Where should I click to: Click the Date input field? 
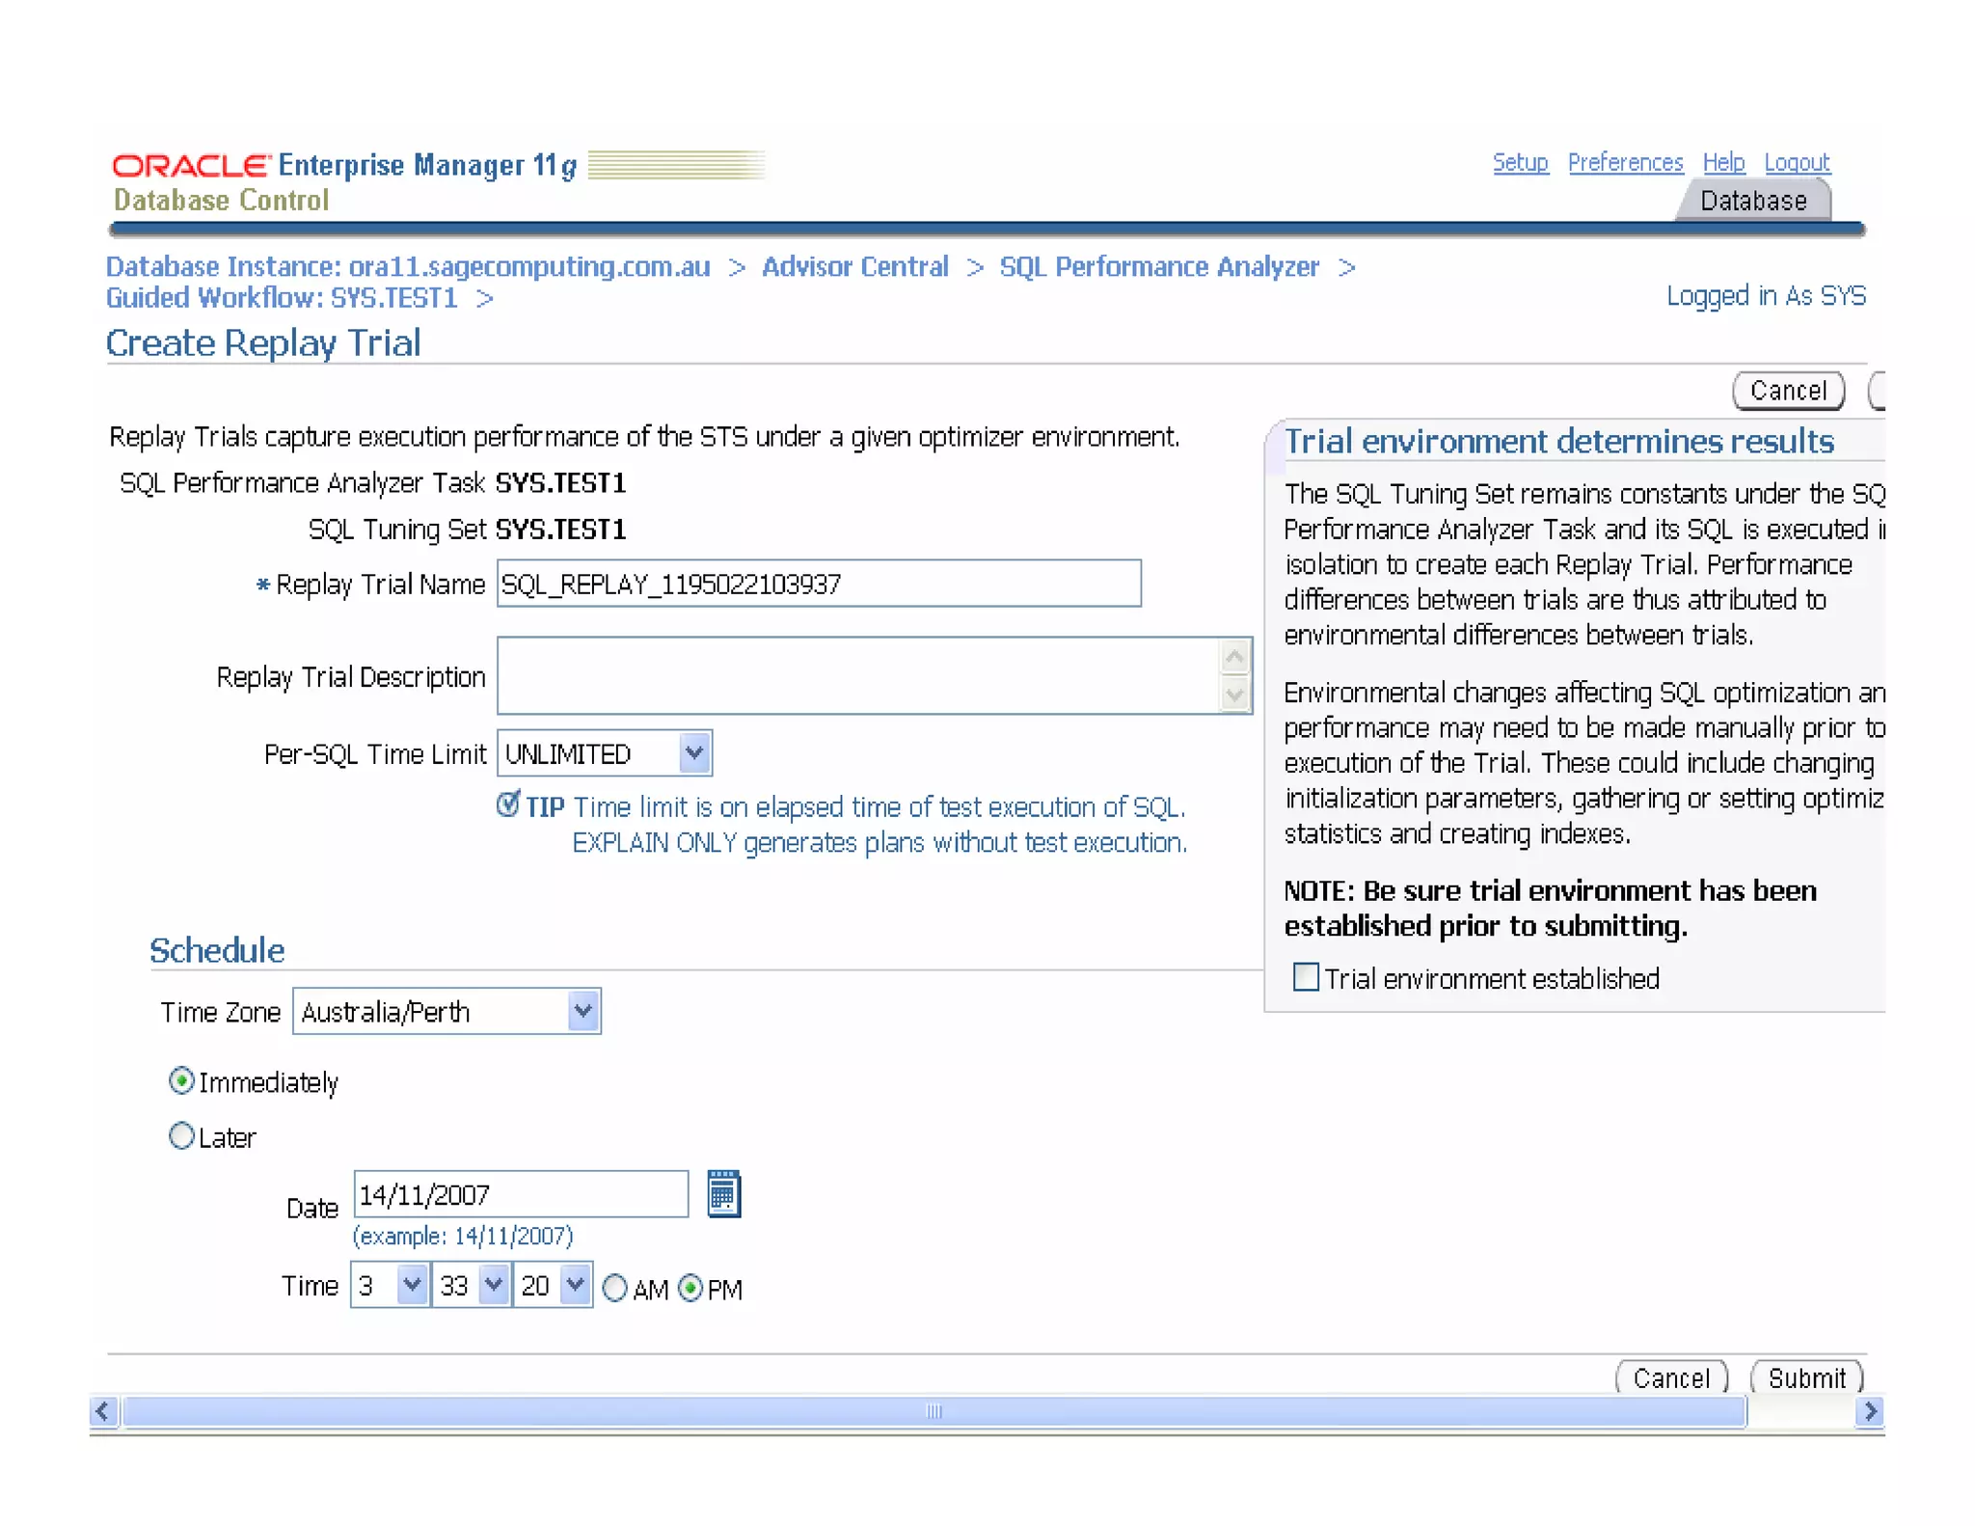tap(521, 1193)
